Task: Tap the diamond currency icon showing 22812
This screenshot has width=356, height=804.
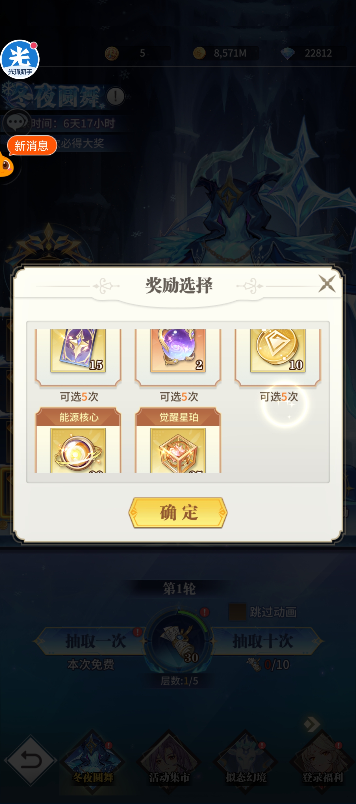Action: (x=287, y=53)
